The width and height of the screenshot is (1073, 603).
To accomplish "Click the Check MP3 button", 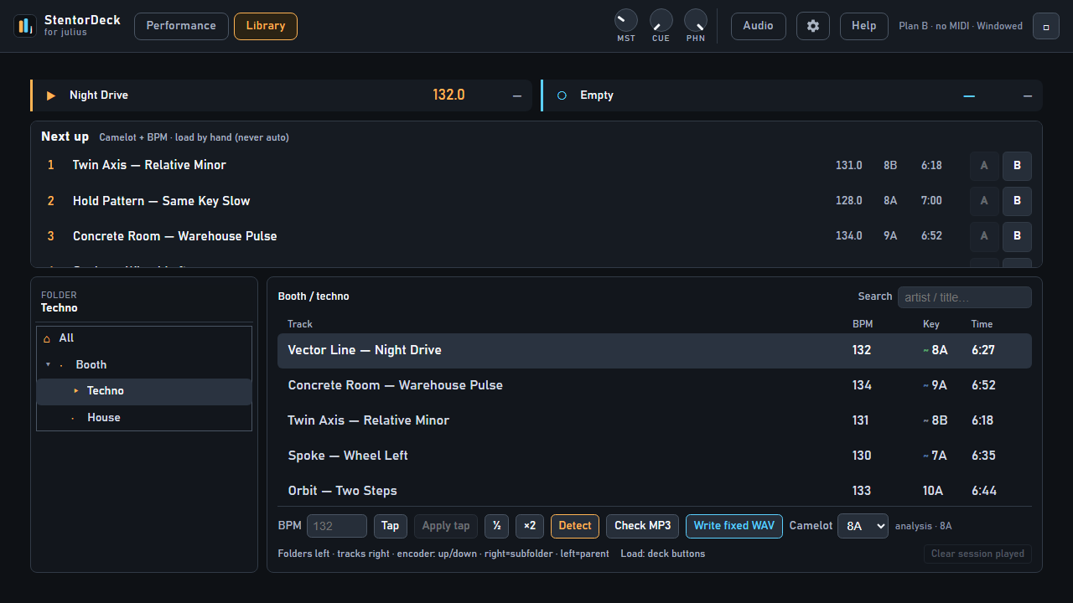I will point(643,526).
